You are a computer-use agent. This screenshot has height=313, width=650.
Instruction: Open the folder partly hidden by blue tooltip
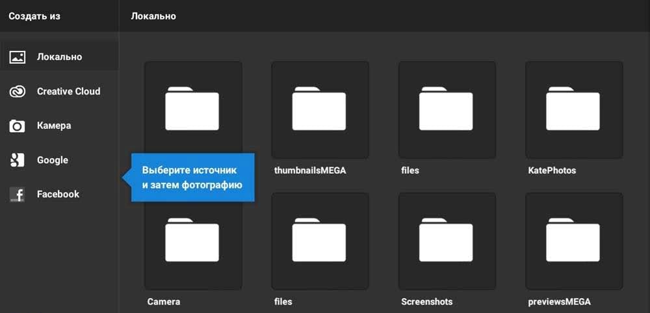(x=193, y=107)
